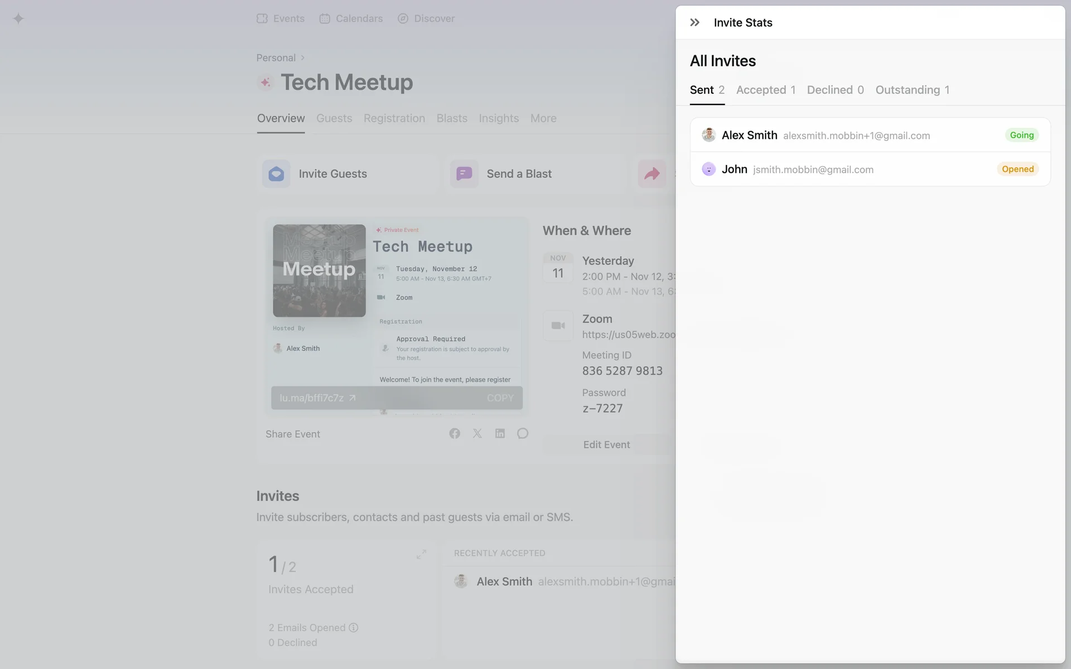Click the chat bubble share icon

[522, 434]
